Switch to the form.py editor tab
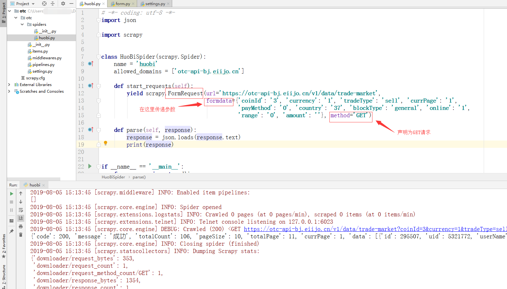Viewport: 507px width, 289px height. click(x=122, y=4)
